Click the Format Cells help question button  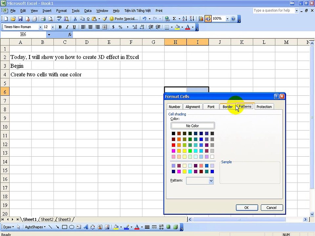coord(276,96)
